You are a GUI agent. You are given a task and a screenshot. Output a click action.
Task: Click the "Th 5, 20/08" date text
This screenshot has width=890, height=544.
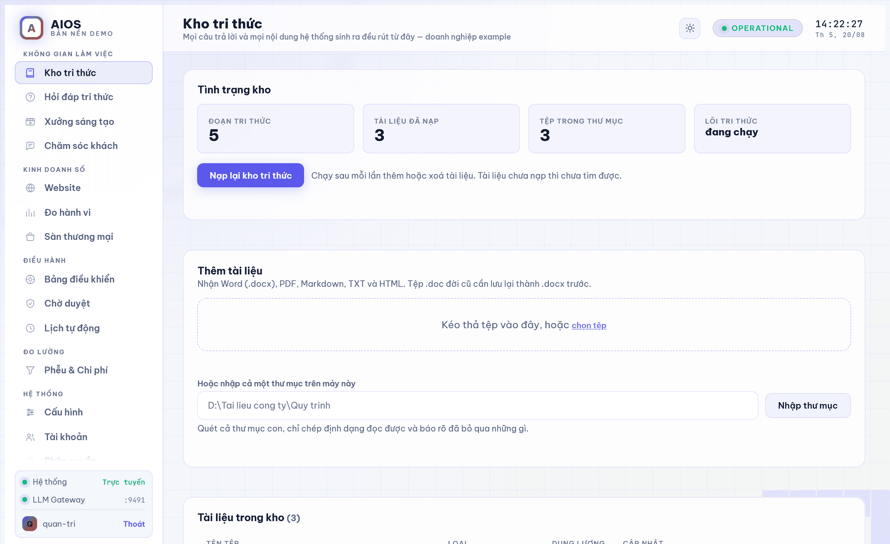[840, 35]
